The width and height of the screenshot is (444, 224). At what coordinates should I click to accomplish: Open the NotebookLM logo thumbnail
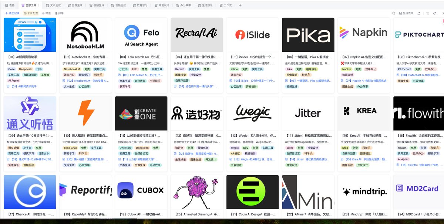coord(85,35)
